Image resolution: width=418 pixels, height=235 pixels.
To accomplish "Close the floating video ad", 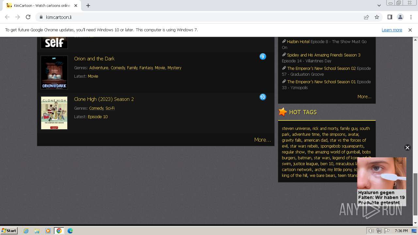I will click(407, 148).
